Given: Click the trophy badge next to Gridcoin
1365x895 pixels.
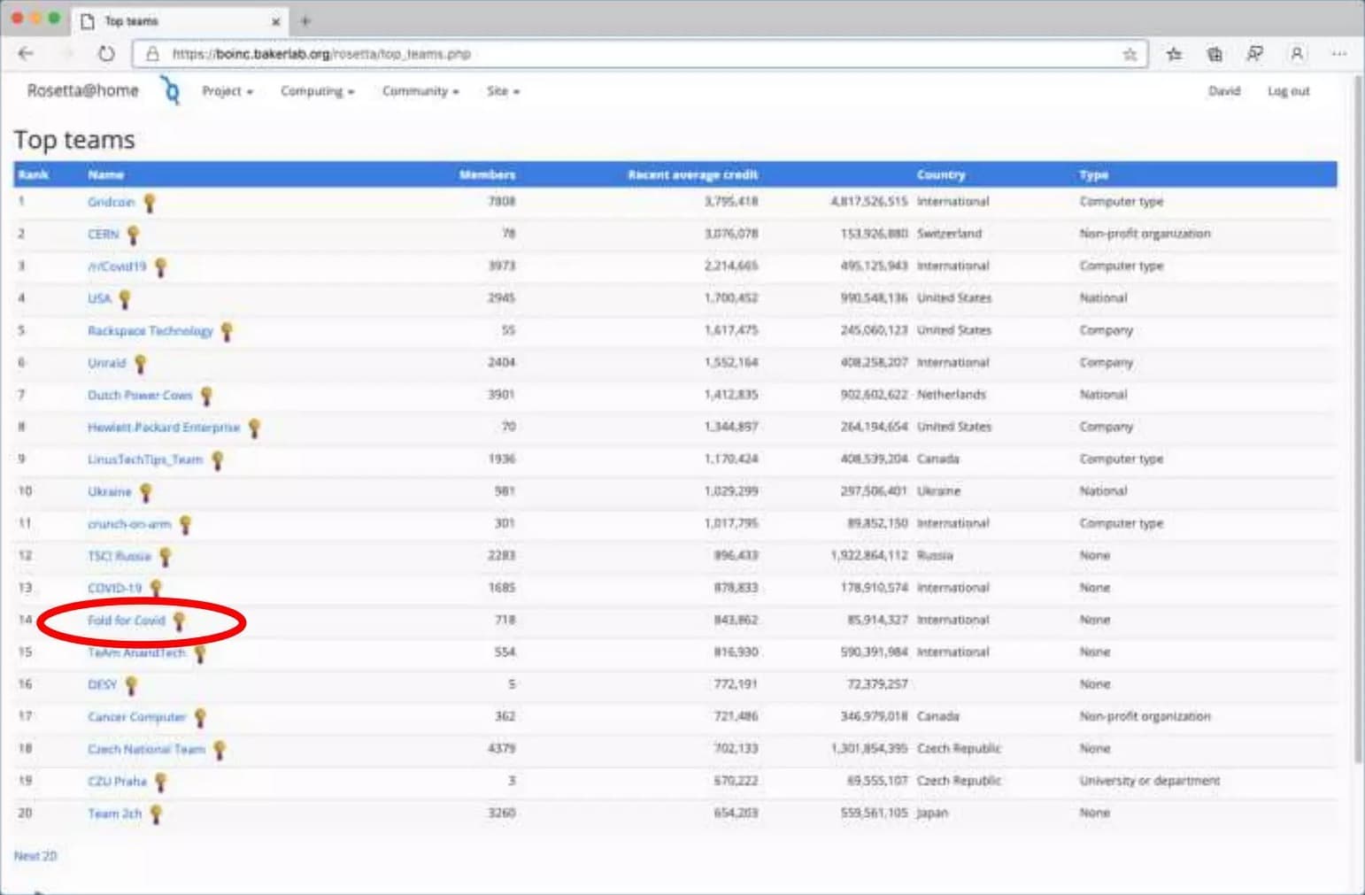Looking at the screenshot, I should click(150, 203).
